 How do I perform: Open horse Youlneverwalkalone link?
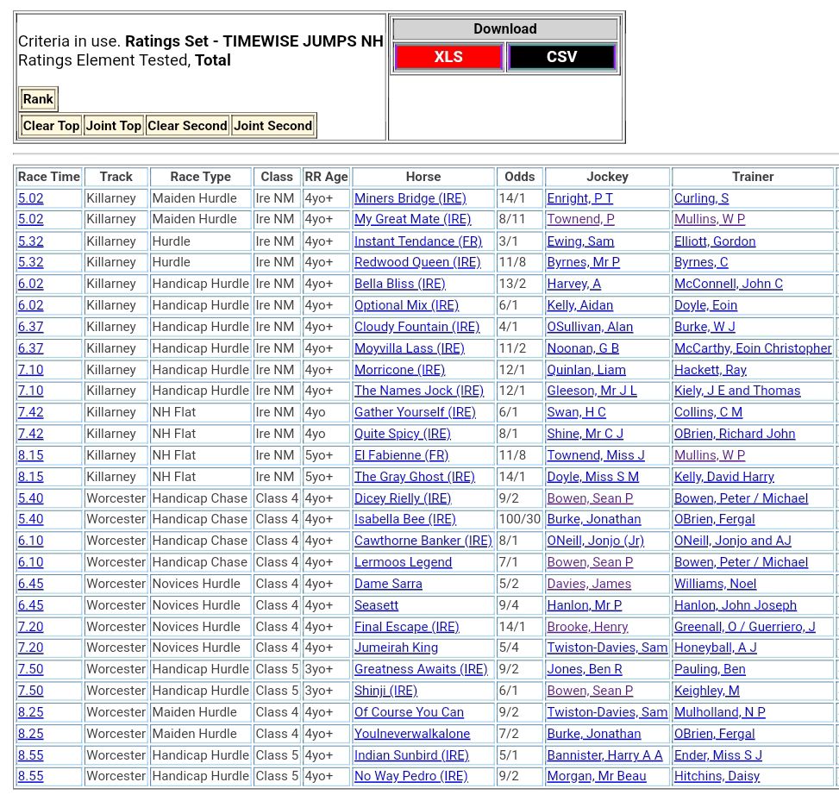coord(412,734)
